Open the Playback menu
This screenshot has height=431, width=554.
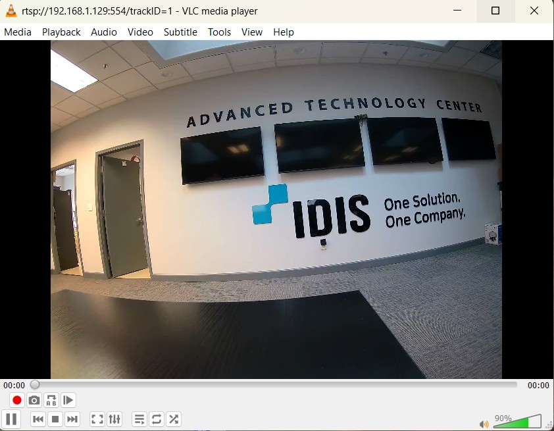[61, 32]
